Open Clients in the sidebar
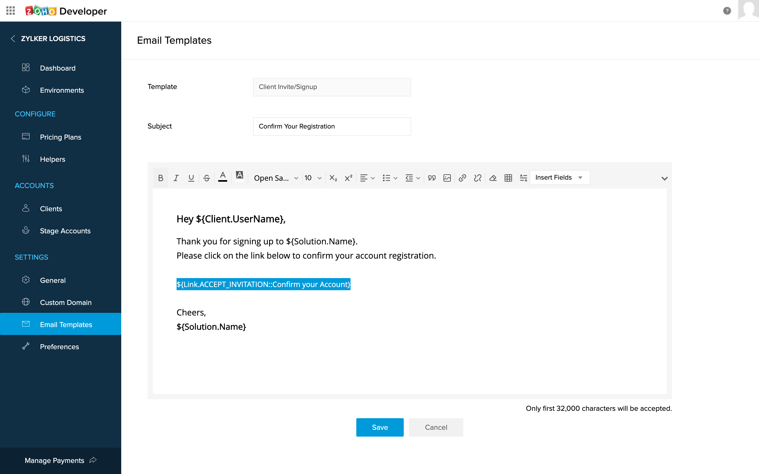 pos(51,209)
